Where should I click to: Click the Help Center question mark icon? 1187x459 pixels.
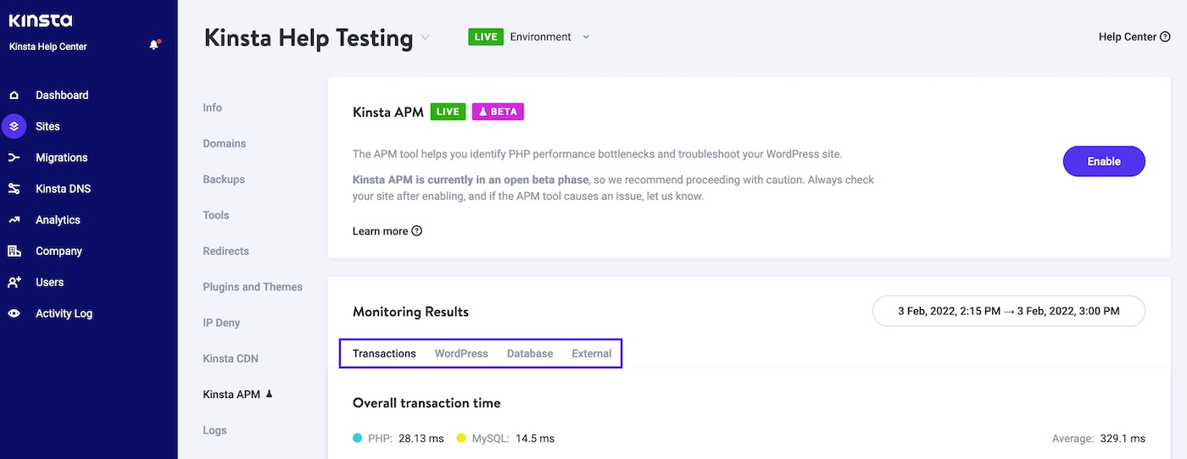pyautogui.click(x=1165, y=37)
